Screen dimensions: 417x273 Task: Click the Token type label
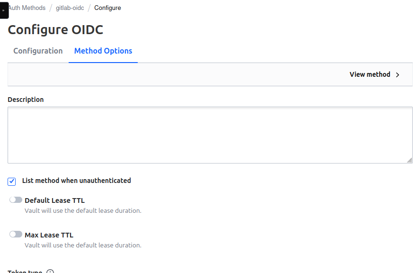pos(25,272)
